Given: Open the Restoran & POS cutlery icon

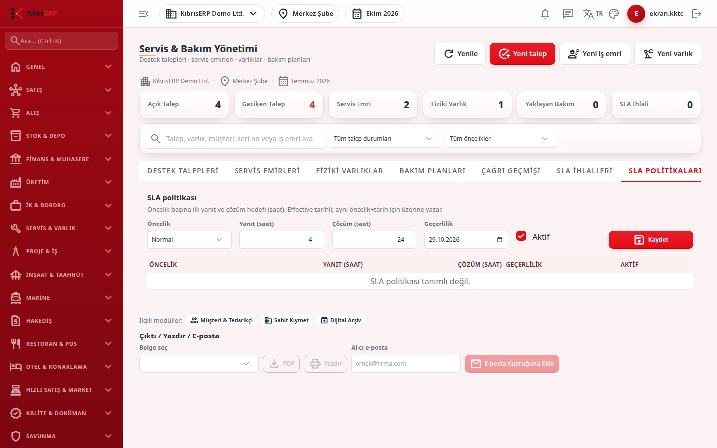Looking at the screenshot, I should pyautogui.click(x=16, y=344).
